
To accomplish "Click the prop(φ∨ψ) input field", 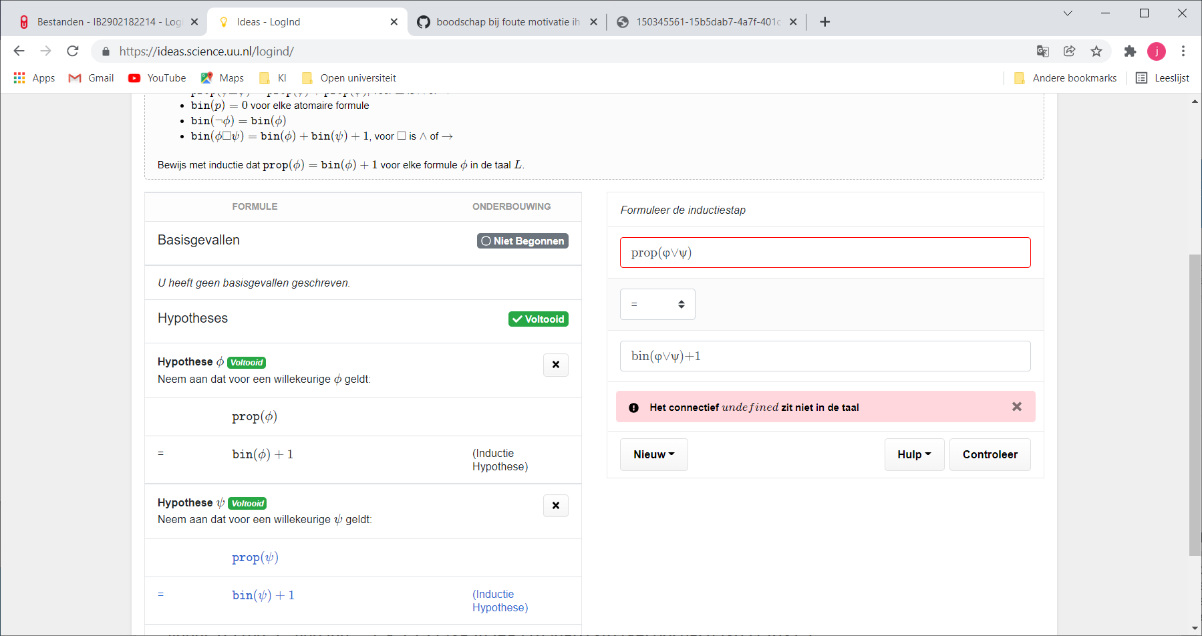I will tap(824, 253).
